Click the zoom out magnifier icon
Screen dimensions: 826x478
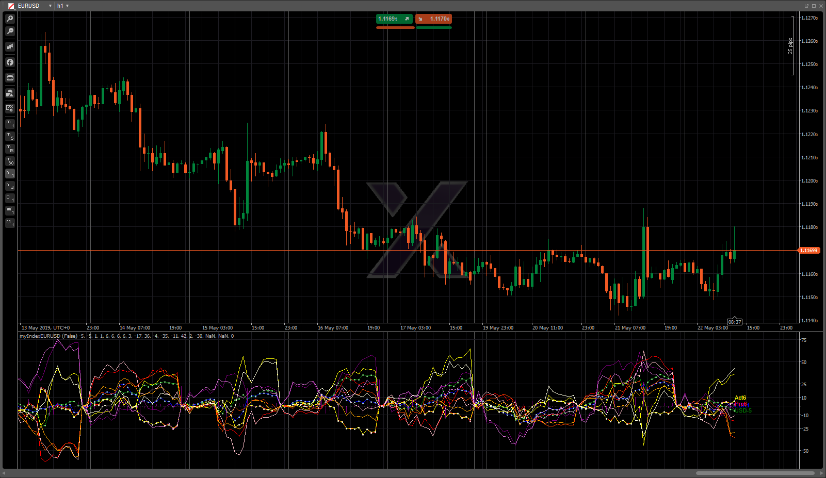[x=10, y=31]
